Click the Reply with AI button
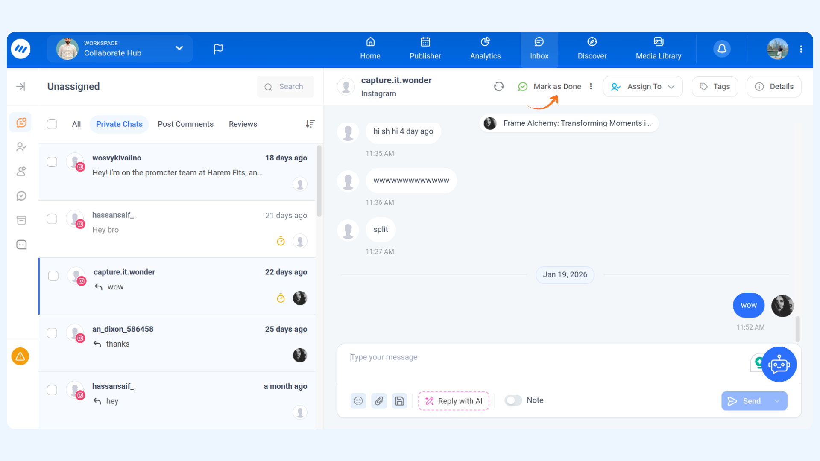Image resolution: width=820 pixels, height=461 pixels. (454, 401)
